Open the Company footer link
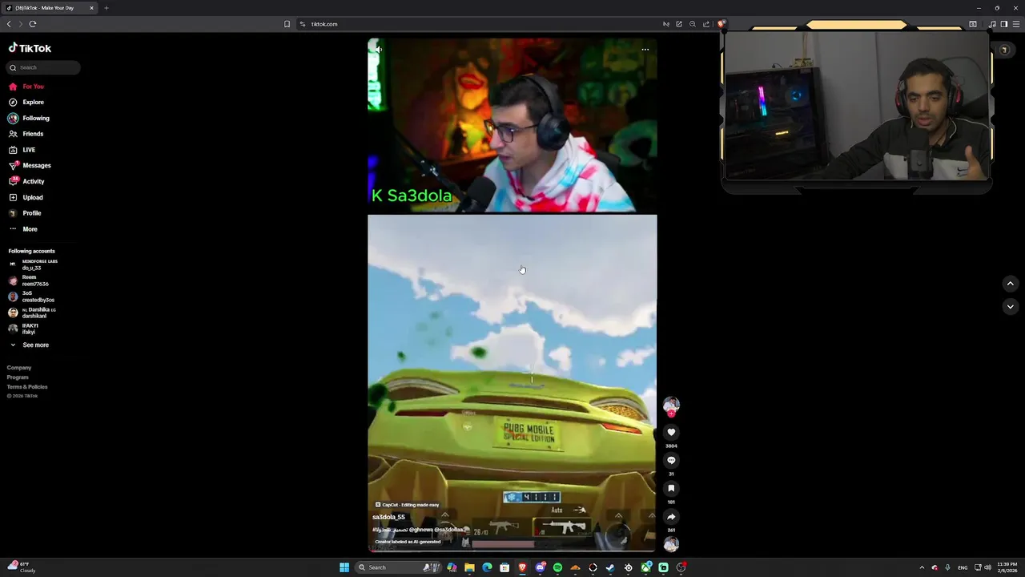The height and width of the screenshot is (577, 1025). (19, 368)
